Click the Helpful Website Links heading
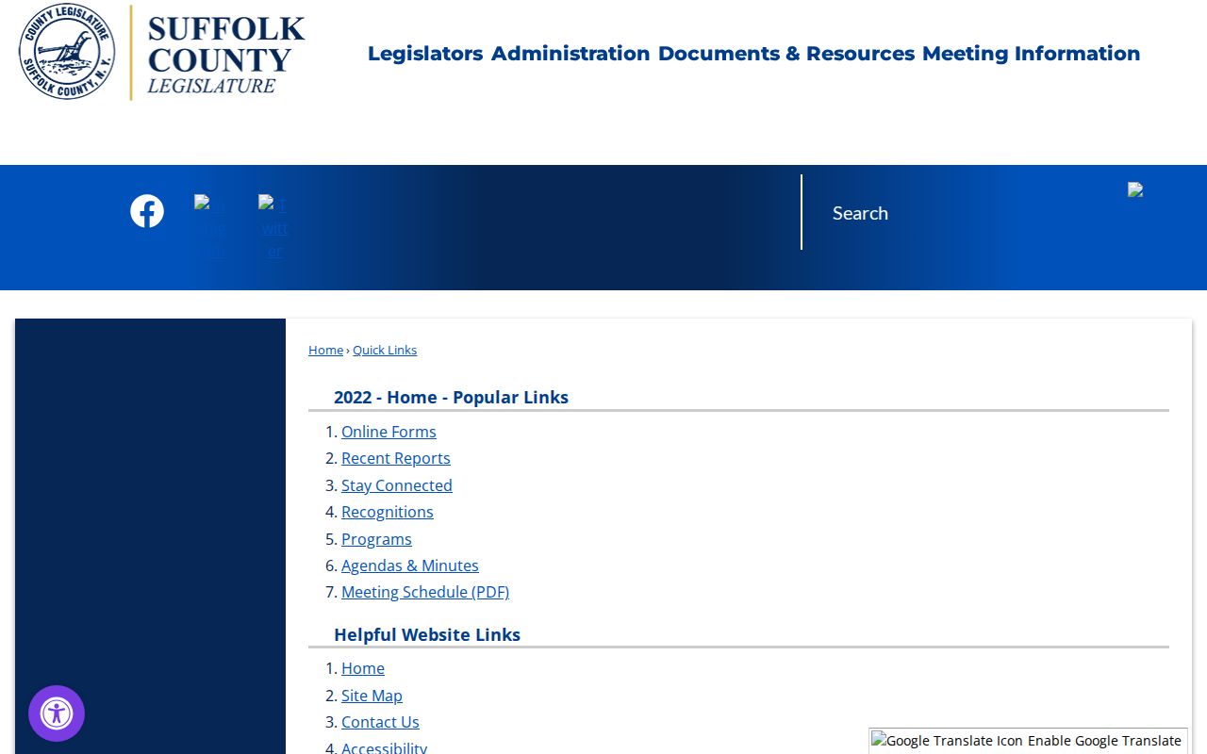Image resolution: width=1207 pixels, height=754 pixels. [x=427, y=635]
